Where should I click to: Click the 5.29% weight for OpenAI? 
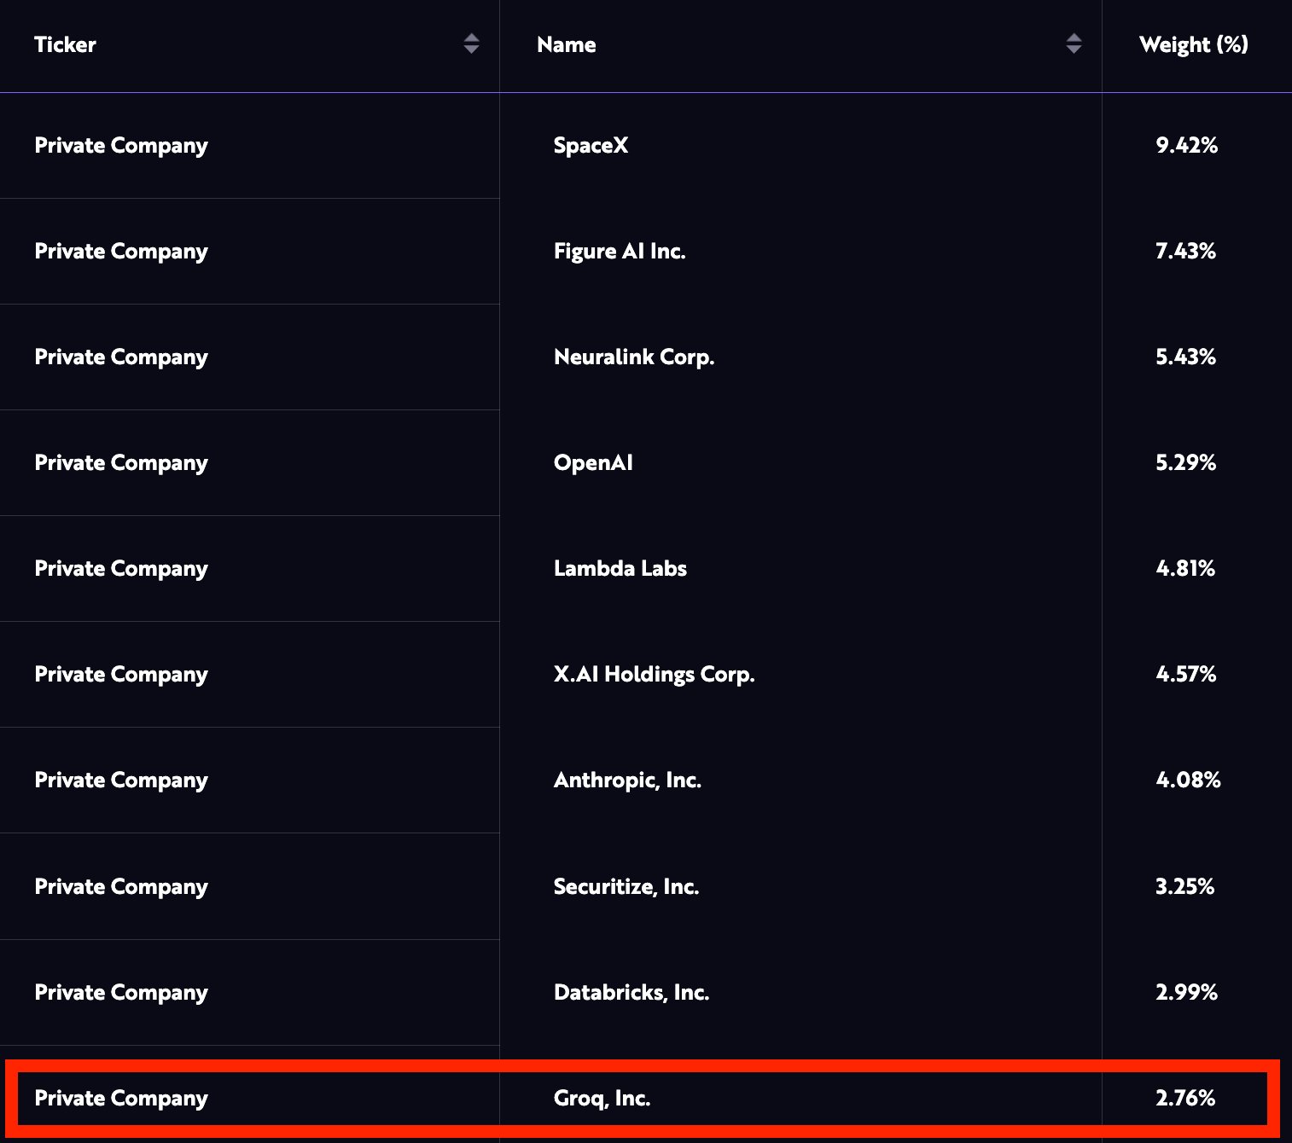(1185, 462)
